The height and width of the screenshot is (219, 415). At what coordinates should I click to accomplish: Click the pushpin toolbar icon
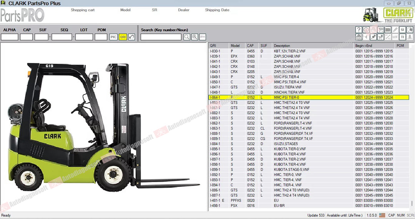(373, 37)
